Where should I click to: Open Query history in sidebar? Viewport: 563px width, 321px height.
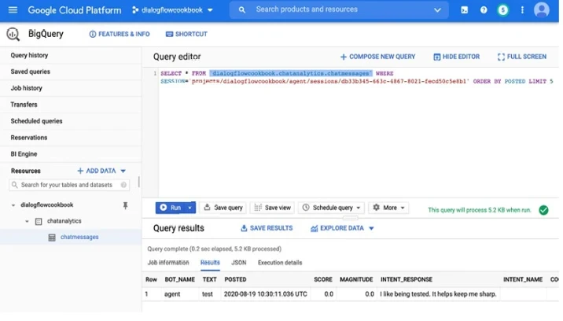click(29, 55)
